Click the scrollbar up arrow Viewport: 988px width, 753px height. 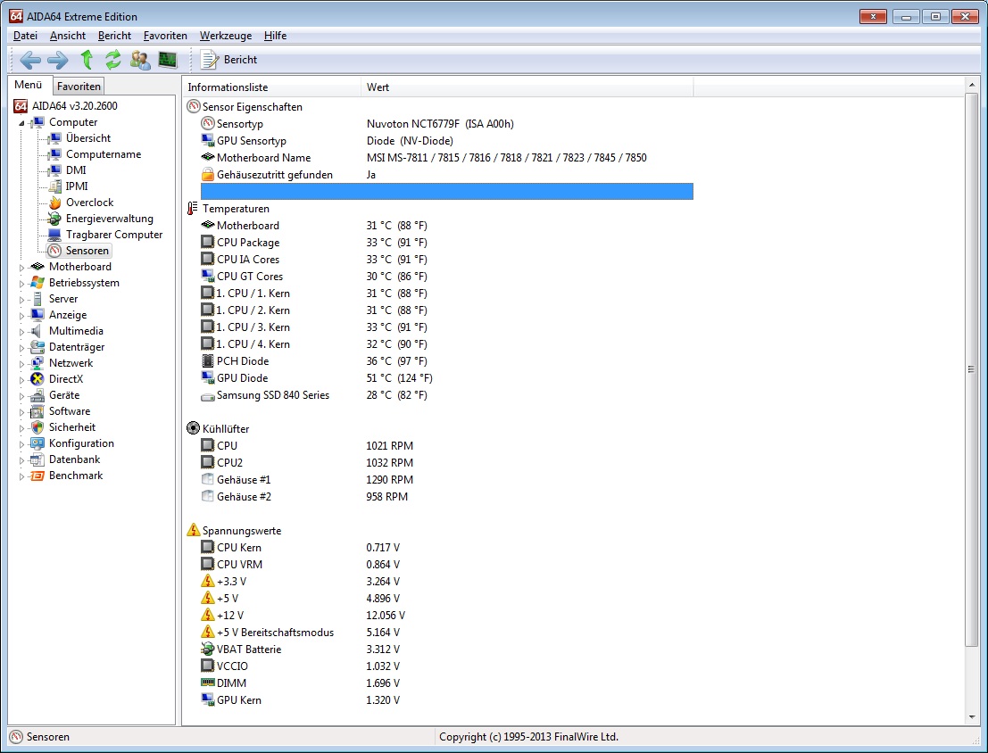point(970,85)
